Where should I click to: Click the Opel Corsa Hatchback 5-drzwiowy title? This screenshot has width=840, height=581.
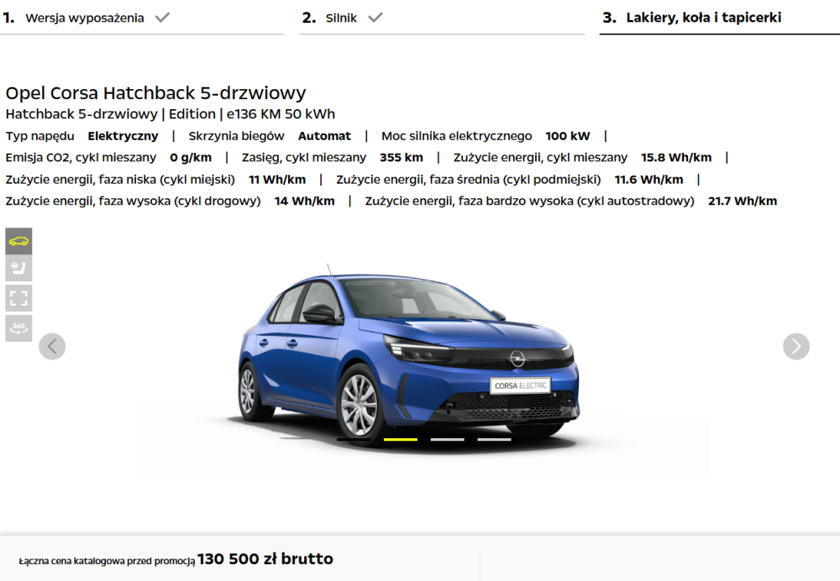156,93
